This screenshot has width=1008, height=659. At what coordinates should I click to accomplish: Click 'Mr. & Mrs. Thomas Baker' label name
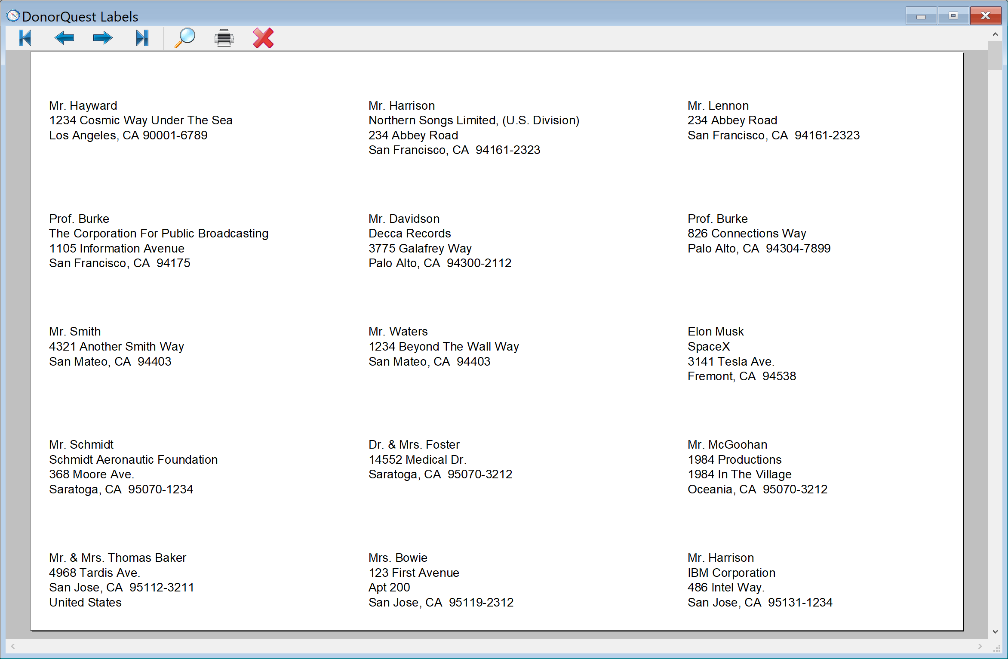117,557
